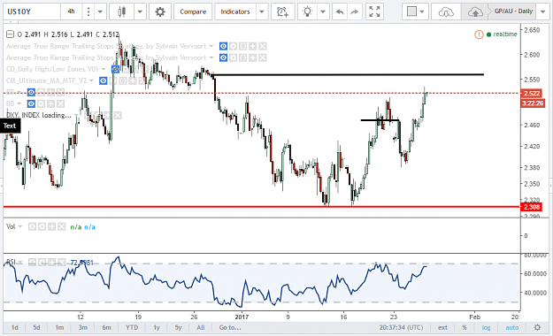Click the lightbulb ideas icon
The height and width of the screenshot is (336, 553).
[308, 11]
